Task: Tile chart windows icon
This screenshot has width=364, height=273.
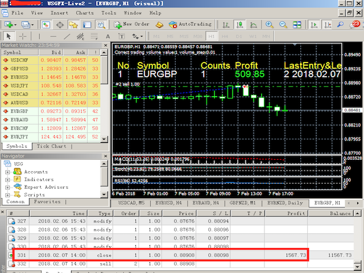Action: click(x=297, y=24)
